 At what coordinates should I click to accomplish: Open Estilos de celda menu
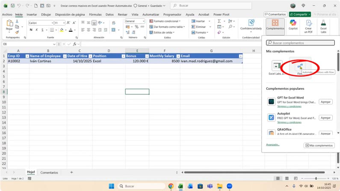[162, 32]
